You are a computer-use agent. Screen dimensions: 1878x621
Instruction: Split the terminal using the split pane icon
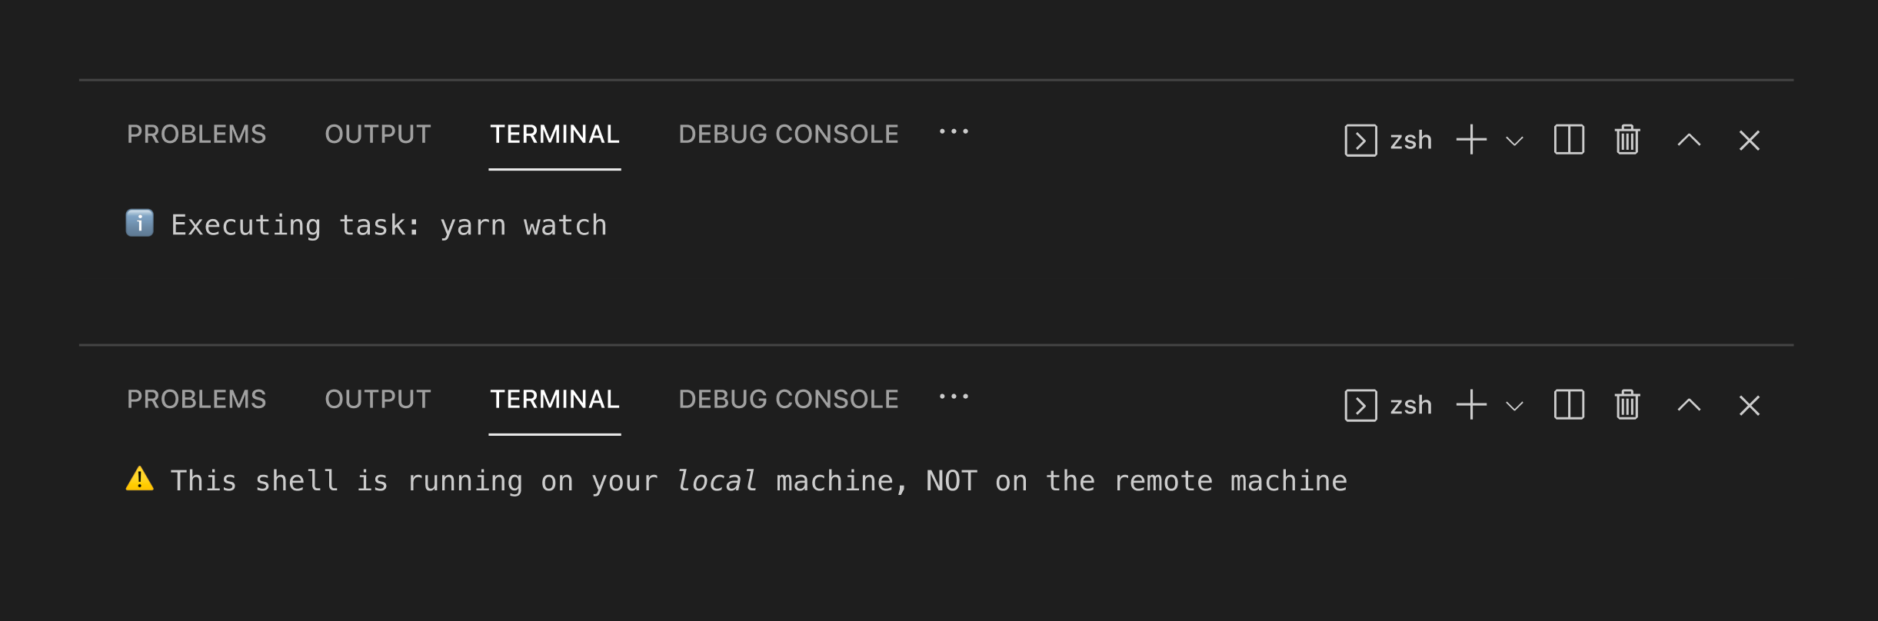(x=1569, y=140)
